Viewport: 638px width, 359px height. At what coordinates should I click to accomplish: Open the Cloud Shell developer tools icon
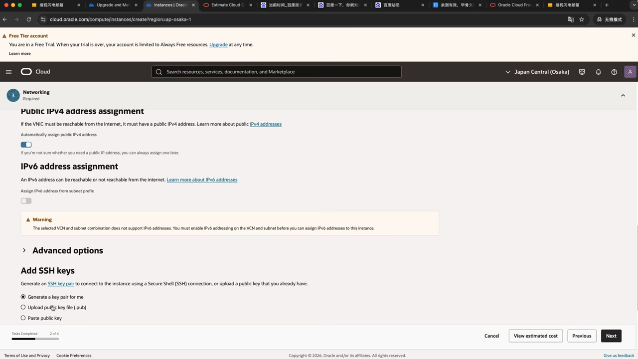click(582, 72)
